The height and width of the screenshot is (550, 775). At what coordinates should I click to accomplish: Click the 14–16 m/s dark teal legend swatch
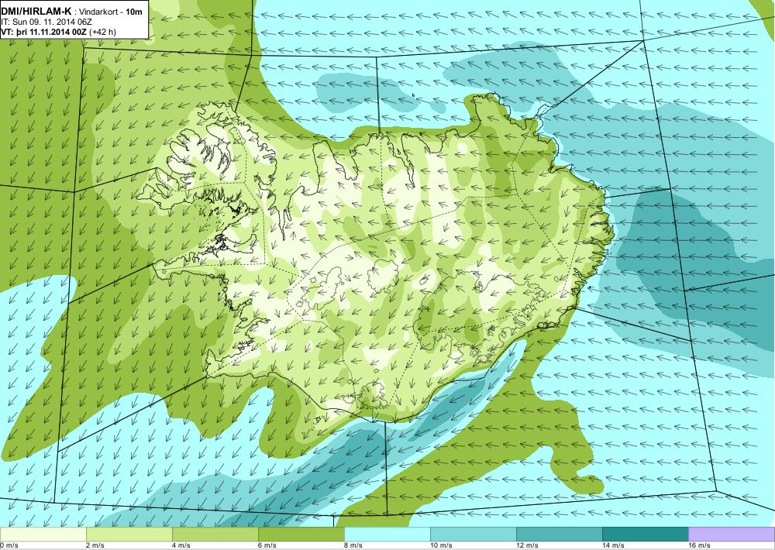645,534
